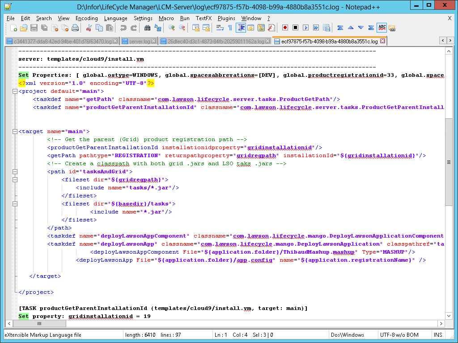458x343 pixels.
Task: Open the Encoding menu
Action: 86,18
